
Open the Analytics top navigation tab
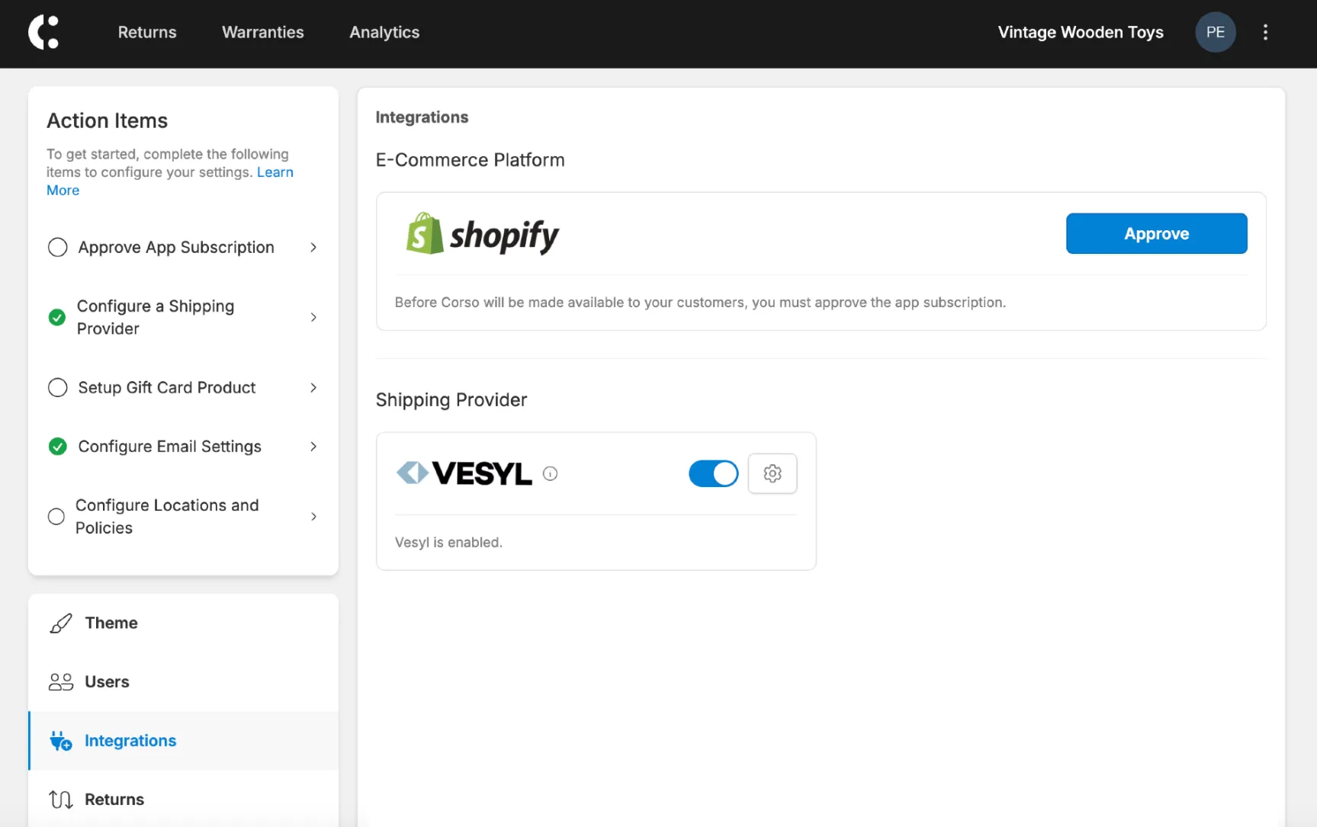tap(384, 32)
